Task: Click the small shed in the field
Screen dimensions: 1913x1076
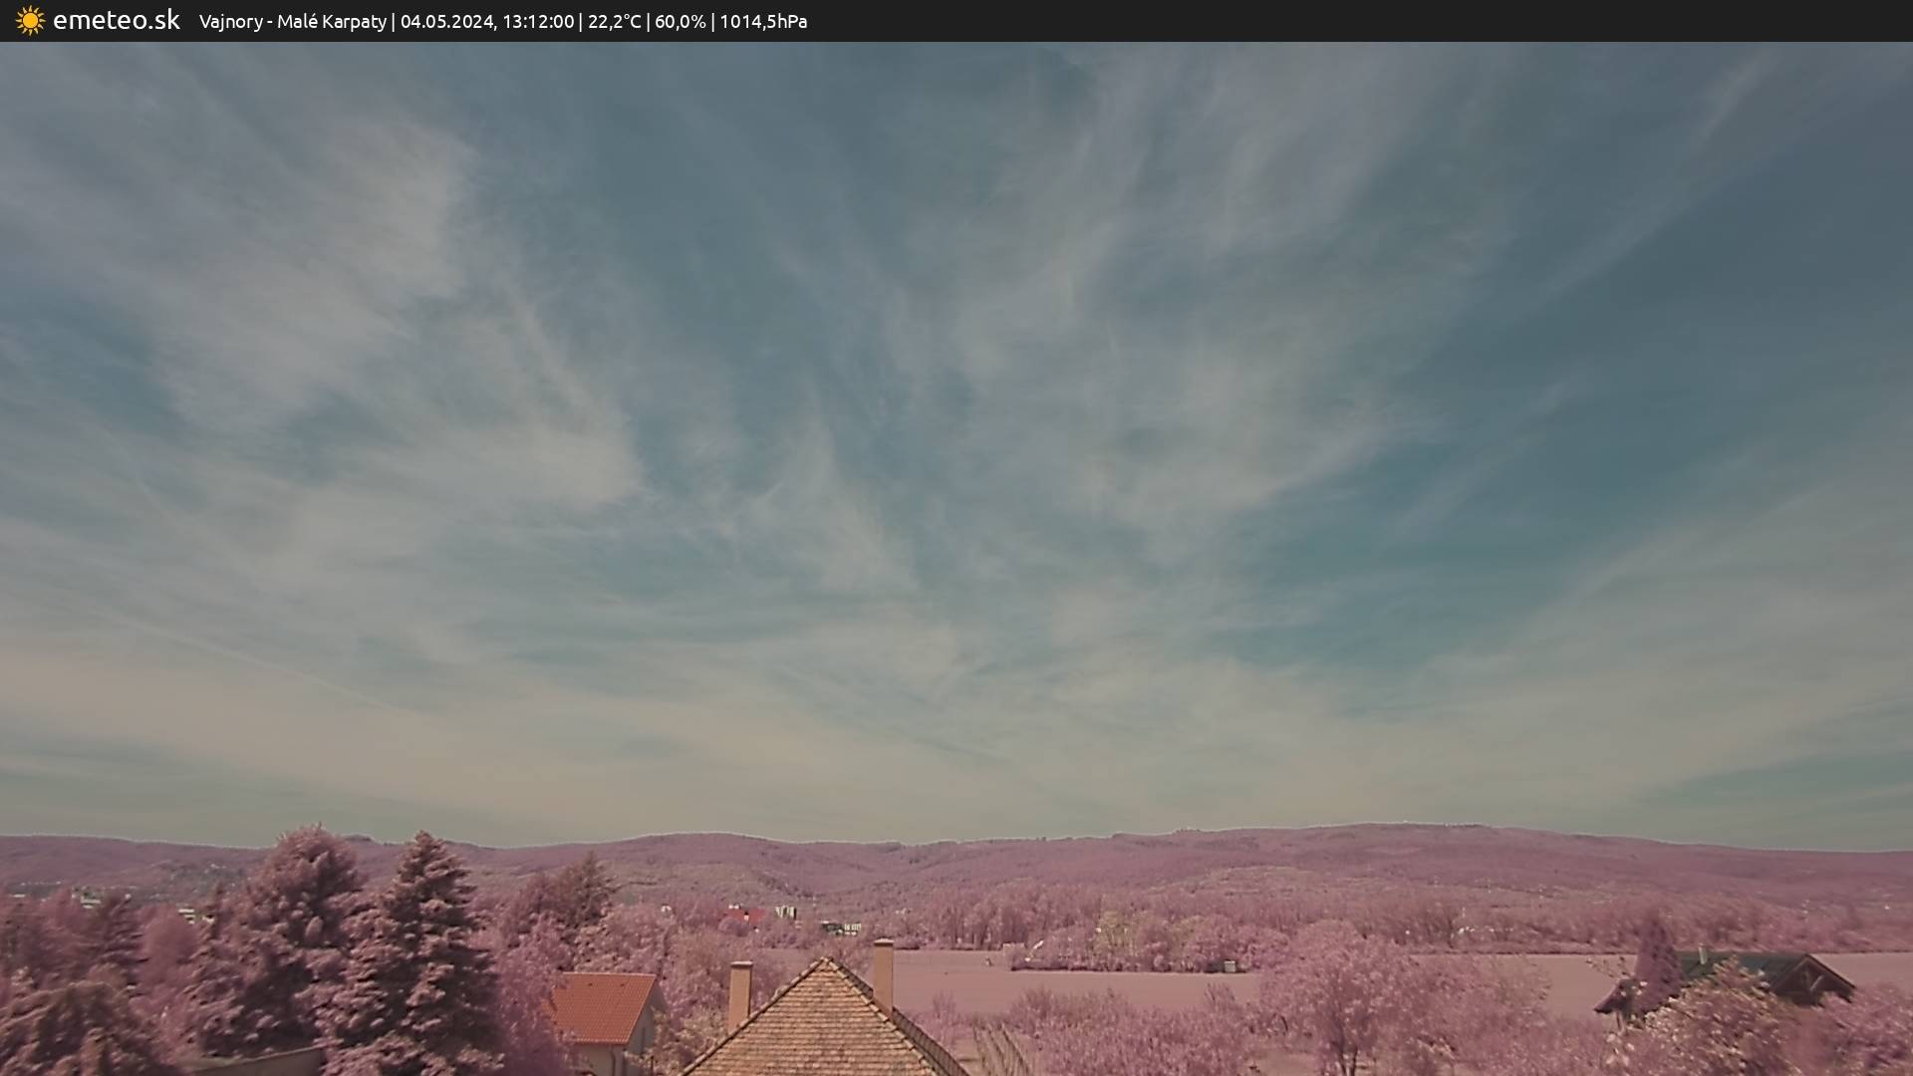Action: [x=1230, y=965]
